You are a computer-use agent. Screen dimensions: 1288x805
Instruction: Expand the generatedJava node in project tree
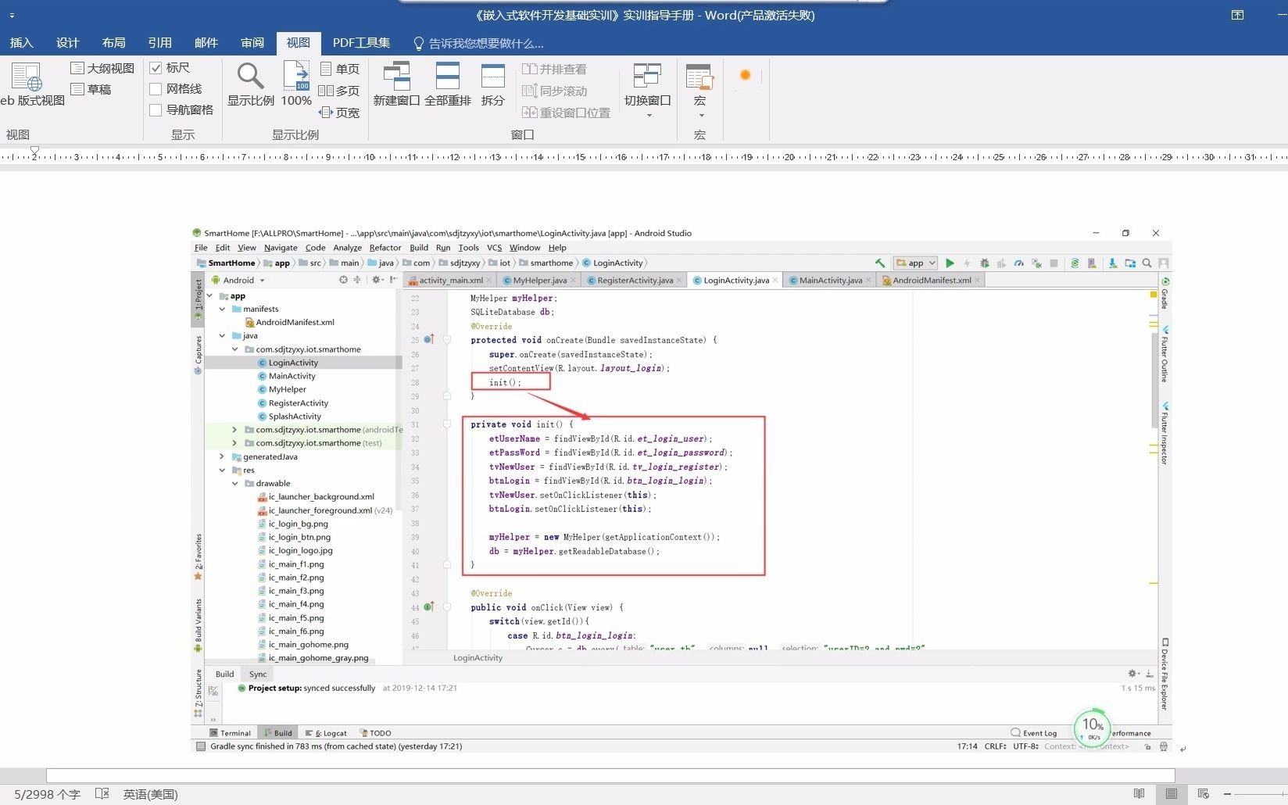click(x=223, y=456)
